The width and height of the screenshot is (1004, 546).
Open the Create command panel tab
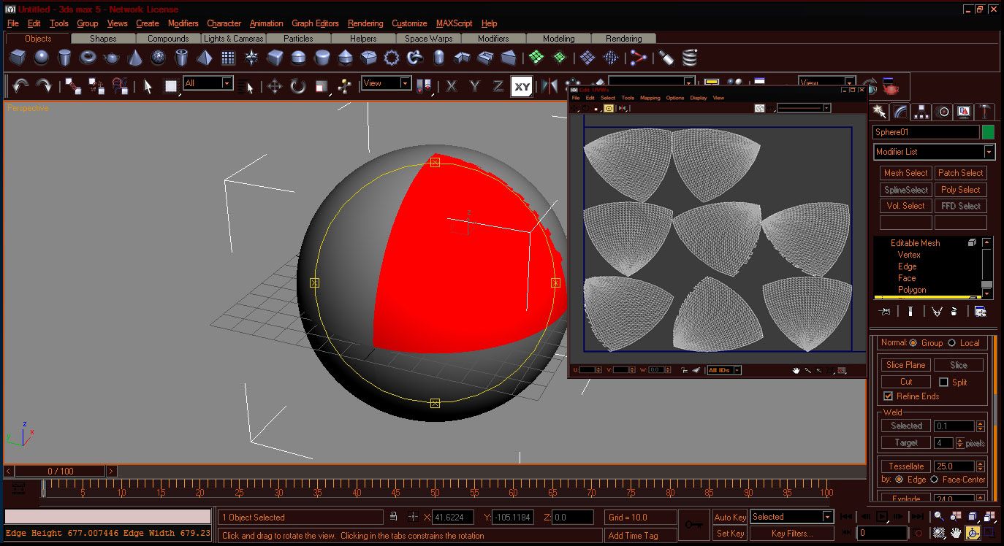pyautogui.click(x=880, y=112)
